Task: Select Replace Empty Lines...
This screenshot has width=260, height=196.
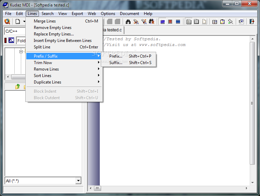Action: click(64, 34)
